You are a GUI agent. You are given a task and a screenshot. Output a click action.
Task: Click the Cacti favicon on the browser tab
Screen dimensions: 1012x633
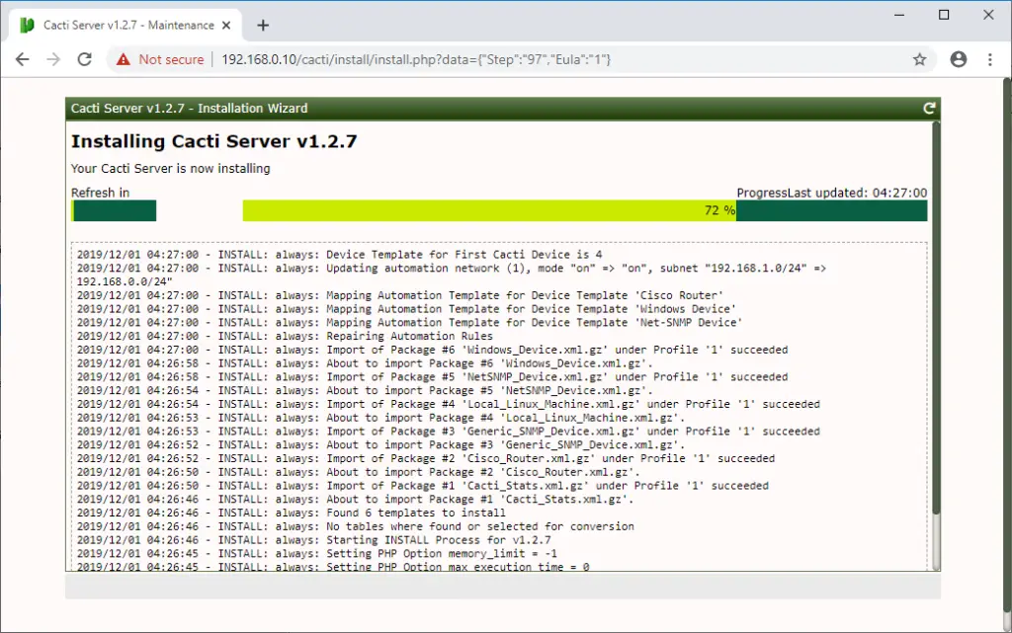pos(24,25)
